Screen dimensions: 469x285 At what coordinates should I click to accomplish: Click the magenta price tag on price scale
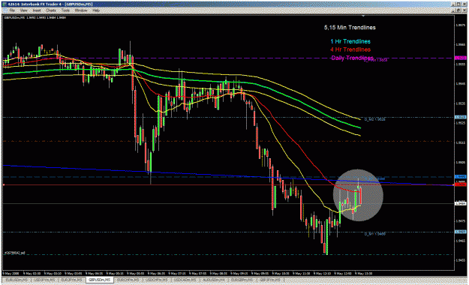(460, 58)
